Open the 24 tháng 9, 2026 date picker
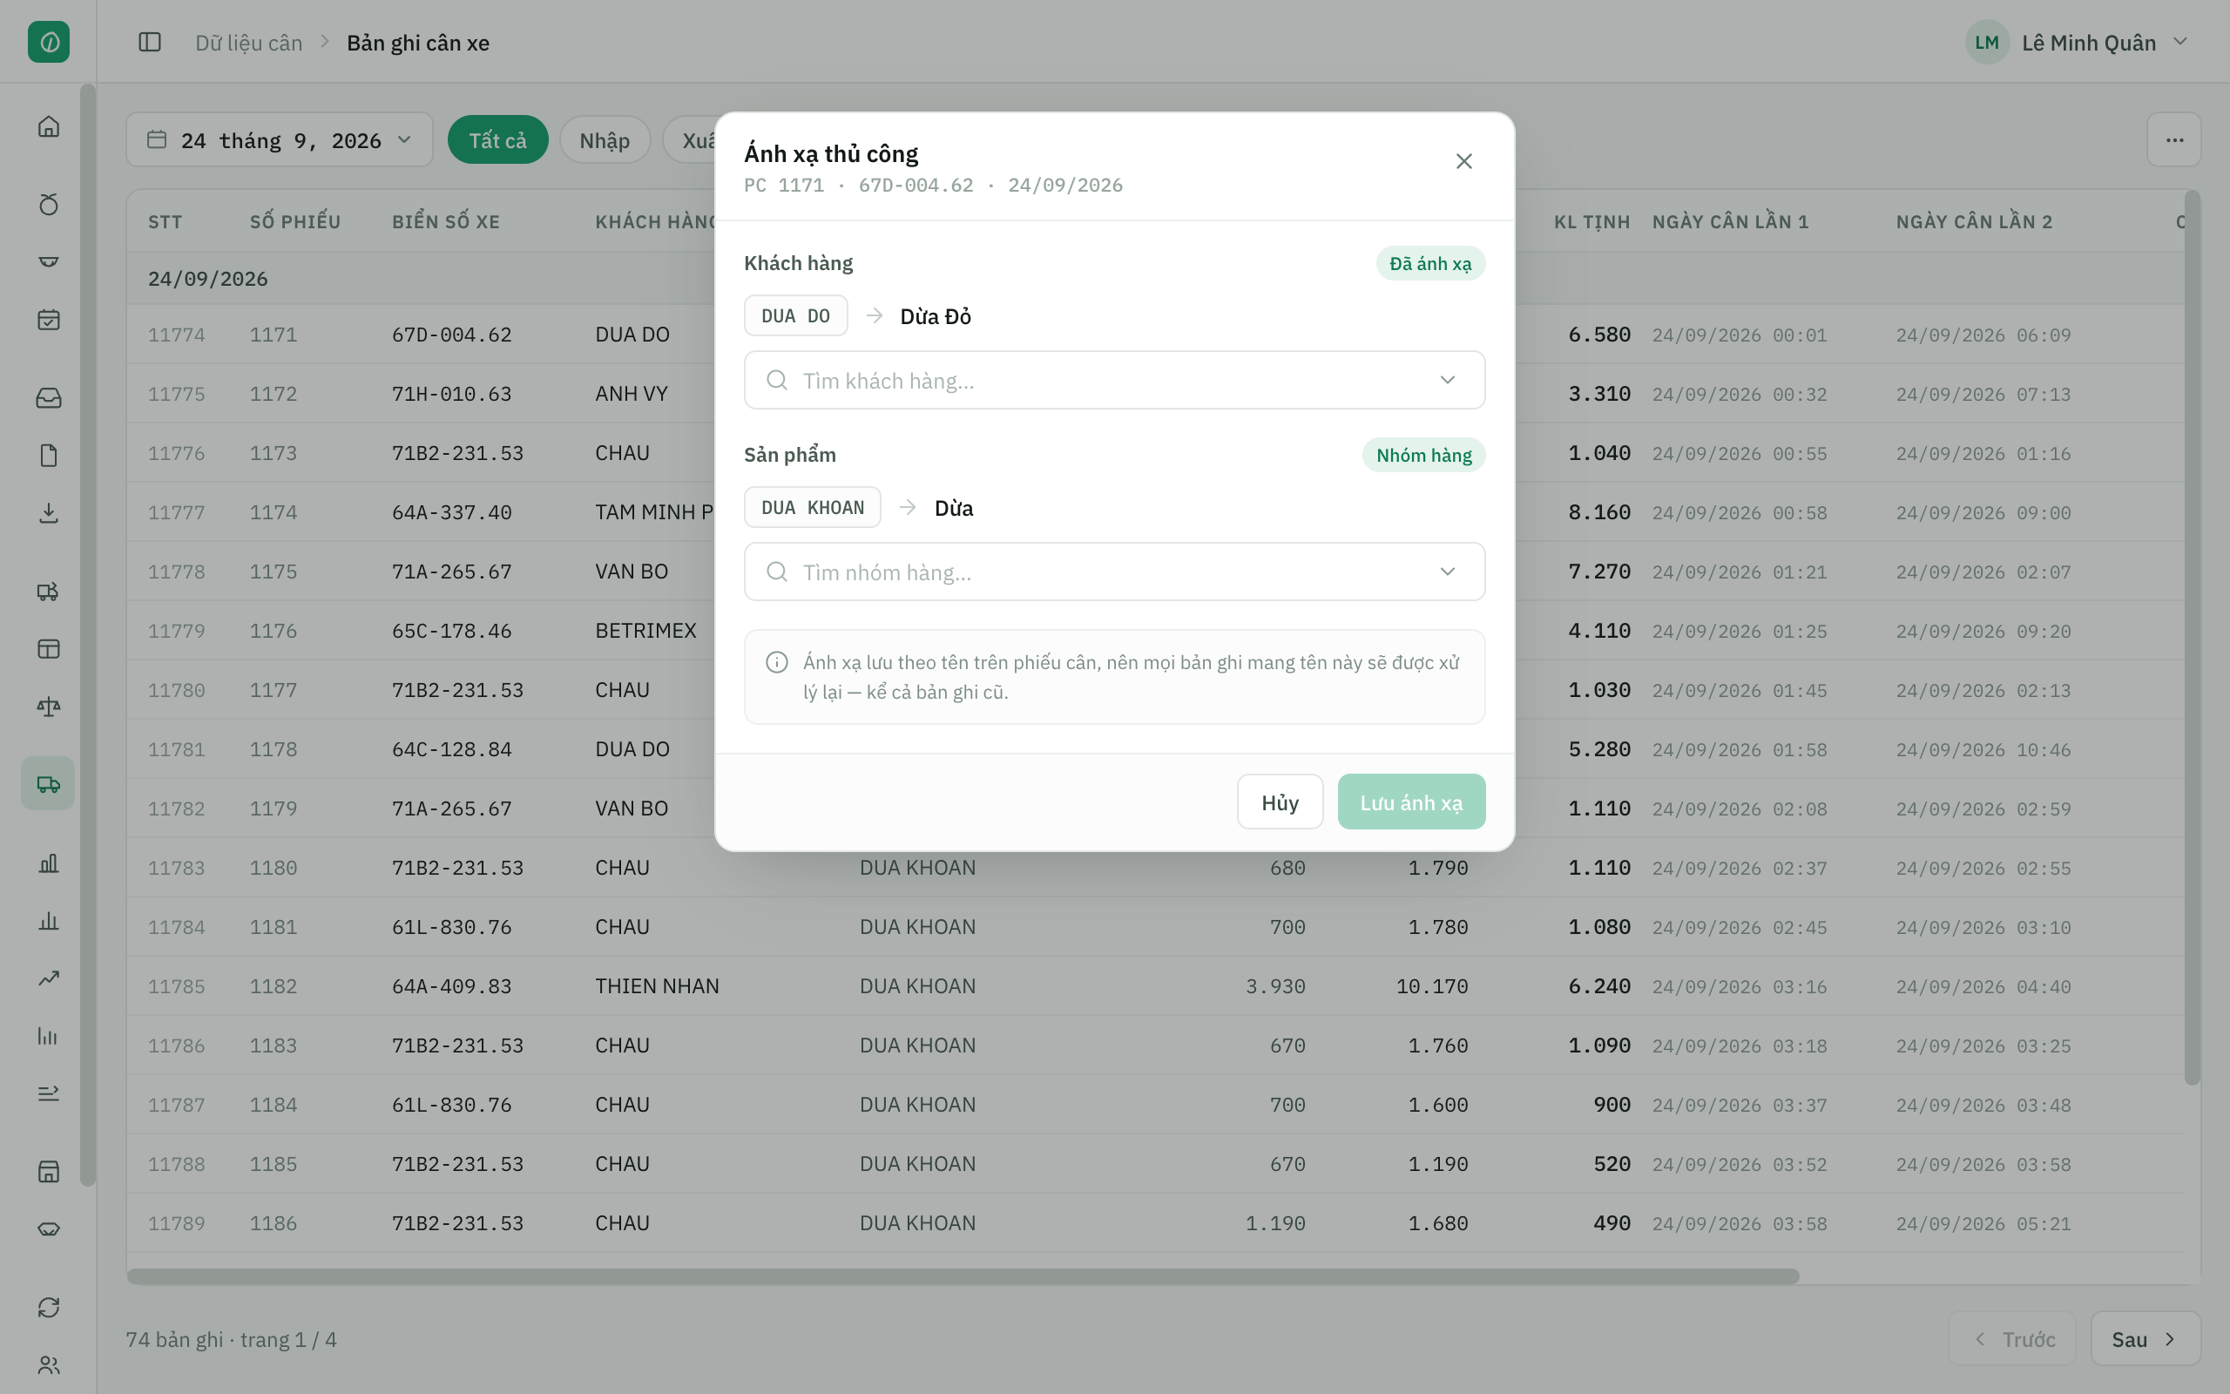Screen dimensions: 2230x1394 pyautogui.click(x=280, y=140)
